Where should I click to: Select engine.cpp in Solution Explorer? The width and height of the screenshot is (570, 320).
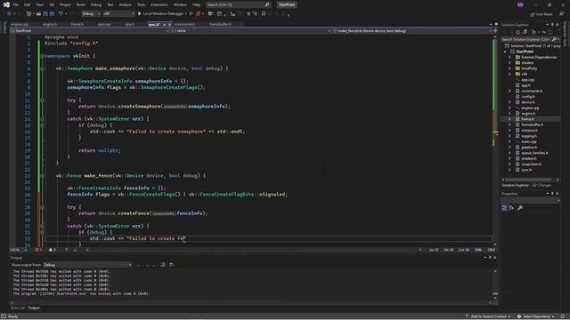[530, 108]
